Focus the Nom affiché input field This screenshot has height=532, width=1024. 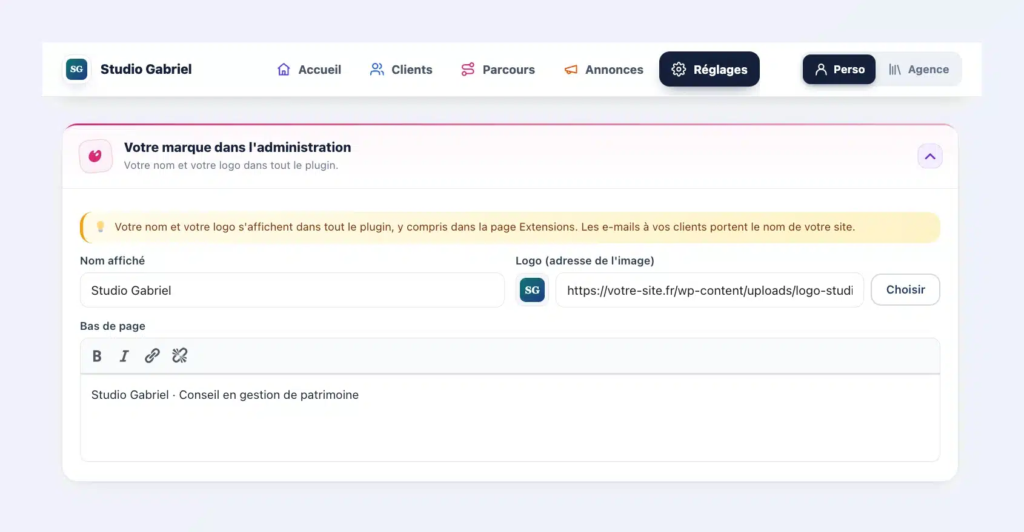tap(292, 290)
